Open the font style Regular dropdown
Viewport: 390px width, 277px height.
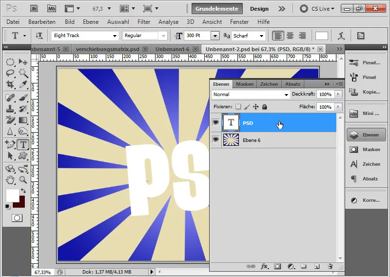163,36
